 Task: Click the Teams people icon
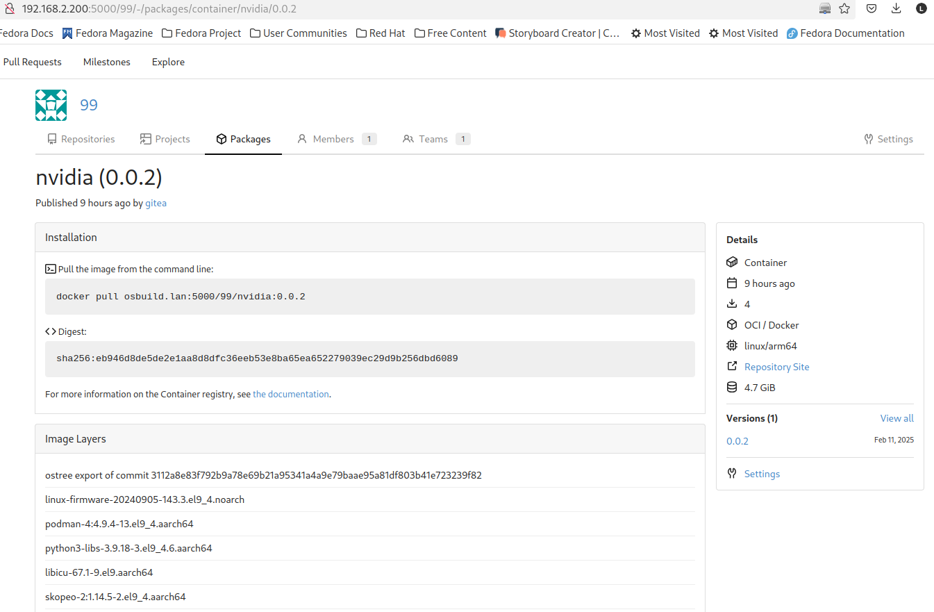click(408, 139)
